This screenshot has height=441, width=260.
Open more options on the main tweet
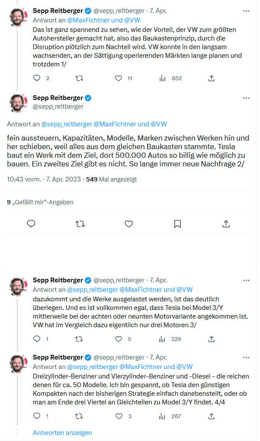[x=246, y=98]
